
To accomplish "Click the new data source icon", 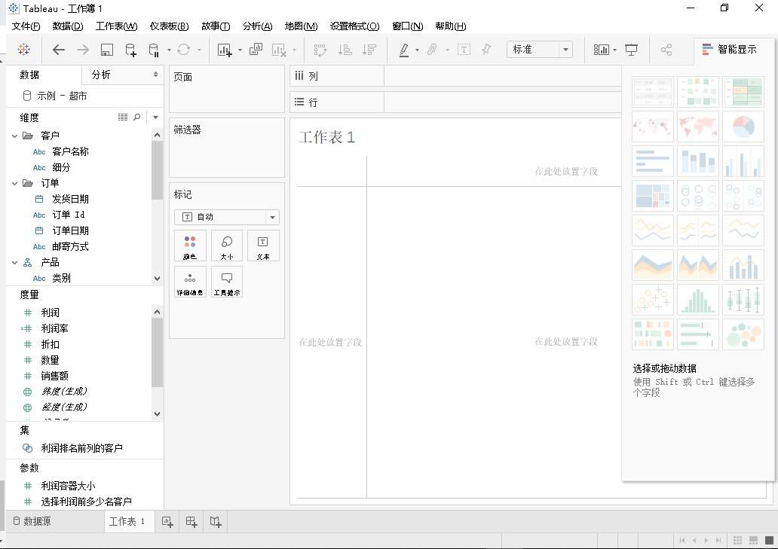I will [x=130, y=50].
